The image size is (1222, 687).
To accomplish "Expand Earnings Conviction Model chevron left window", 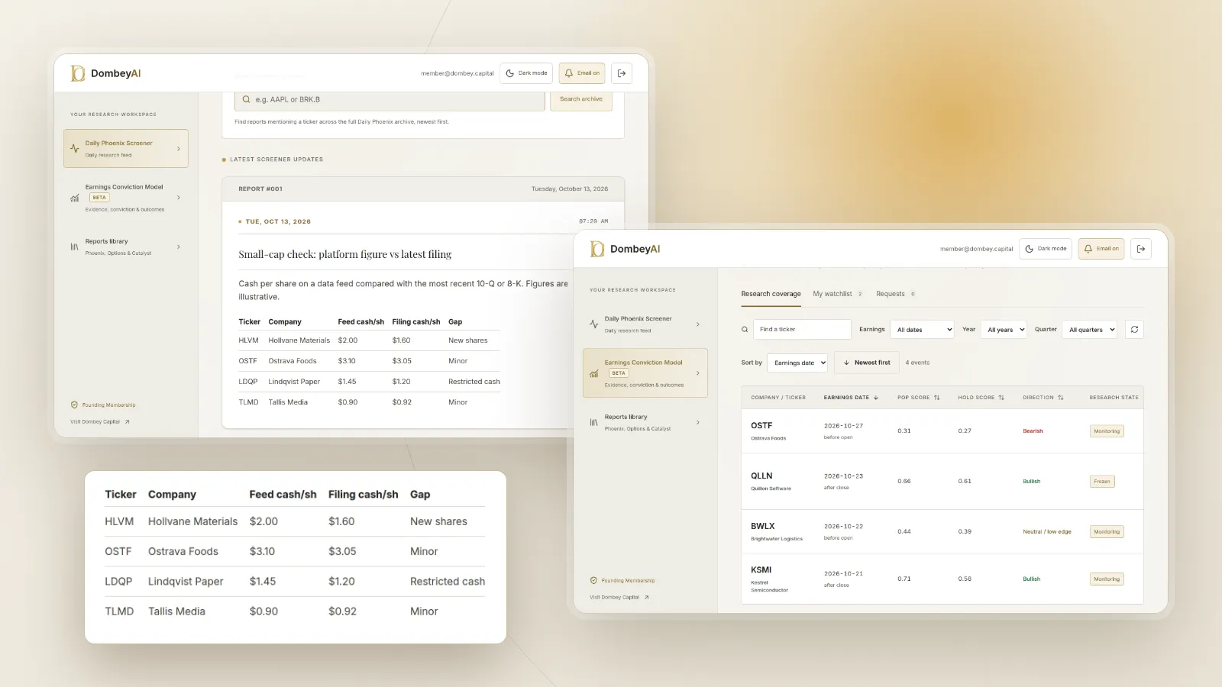I will pyautogui.click(x=179, y=198).
